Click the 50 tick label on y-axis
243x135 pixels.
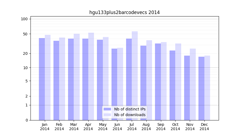25,34
